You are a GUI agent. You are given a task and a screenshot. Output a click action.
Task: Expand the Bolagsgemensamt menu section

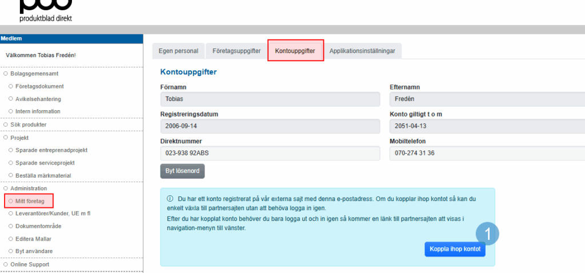tap(34, 74)
